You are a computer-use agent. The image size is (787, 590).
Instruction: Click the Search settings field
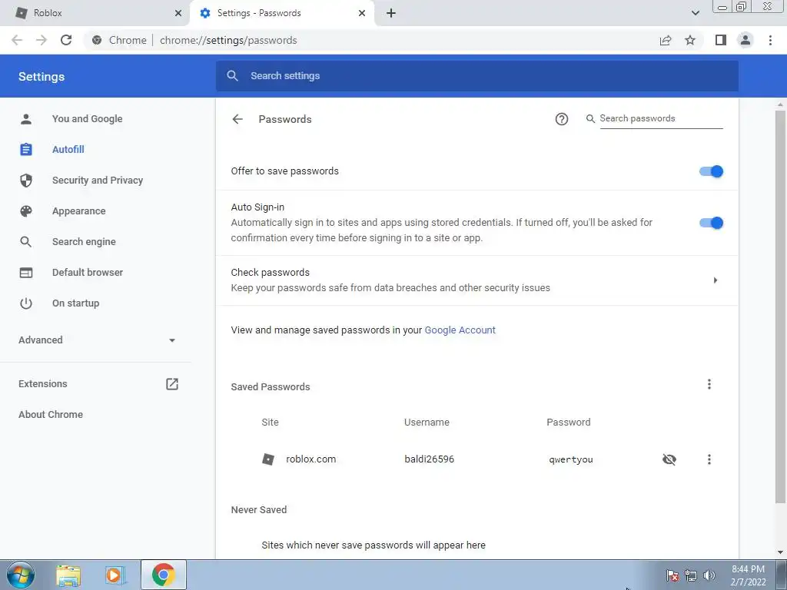477,76
